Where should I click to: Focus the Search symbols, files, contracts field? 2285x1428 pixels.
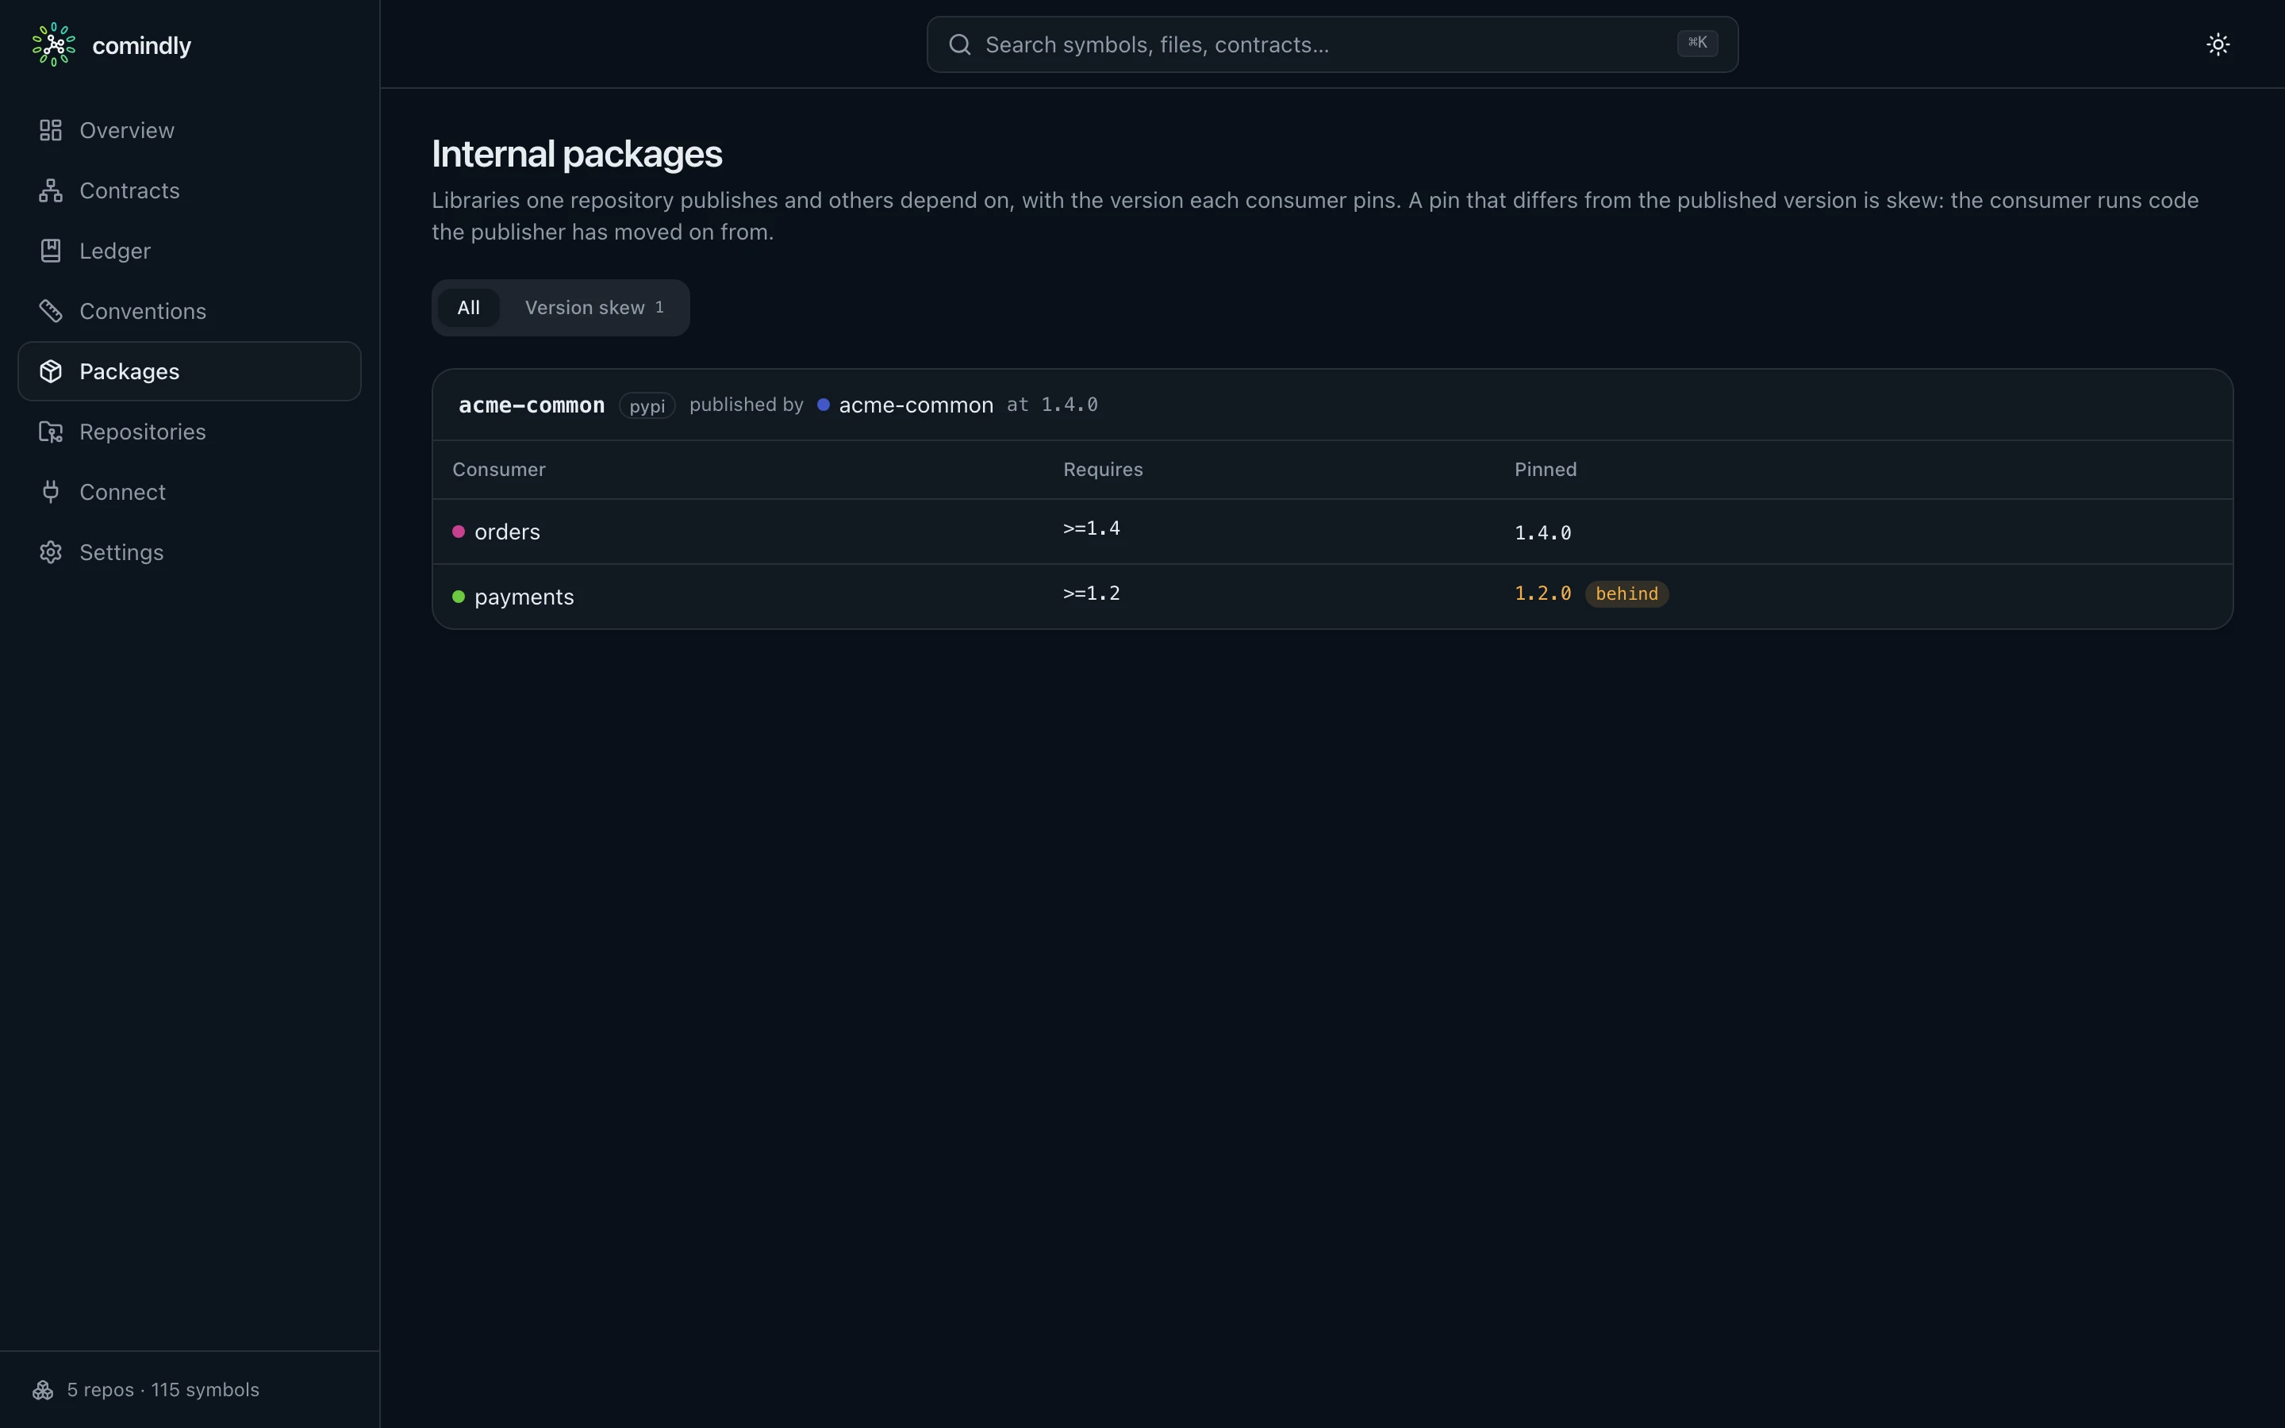[1331, 44]
